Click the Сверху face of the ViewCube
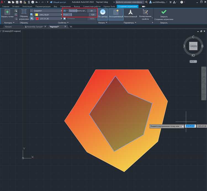Viewport: 207px width, 191px height. [193, 46]
